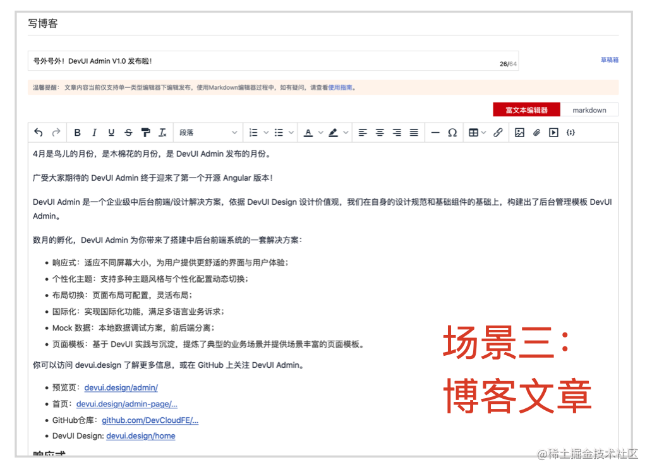Click the 个性化主题 bullet line

pos(150,279)
